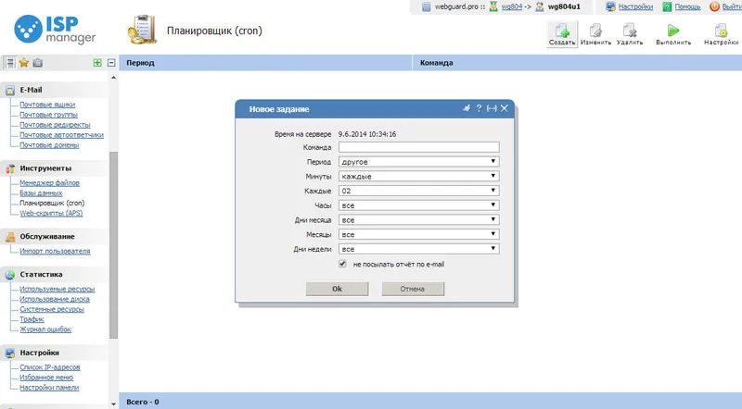
Task: Click the sidebar scrollbar up arrow
Action: click(113, 77)
